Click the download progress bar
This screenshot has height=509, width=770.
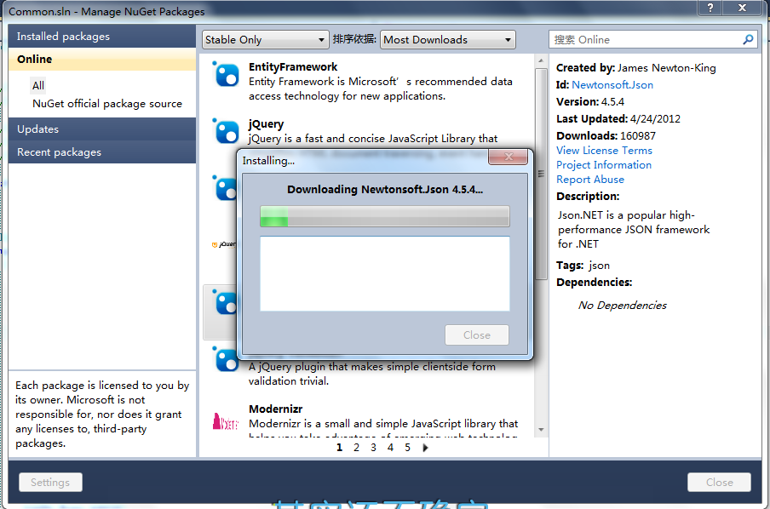click(x=384, y=216)
